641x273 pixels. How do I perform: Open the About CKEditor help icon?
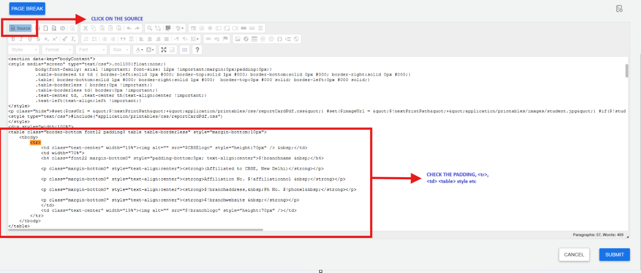point(197,50)
